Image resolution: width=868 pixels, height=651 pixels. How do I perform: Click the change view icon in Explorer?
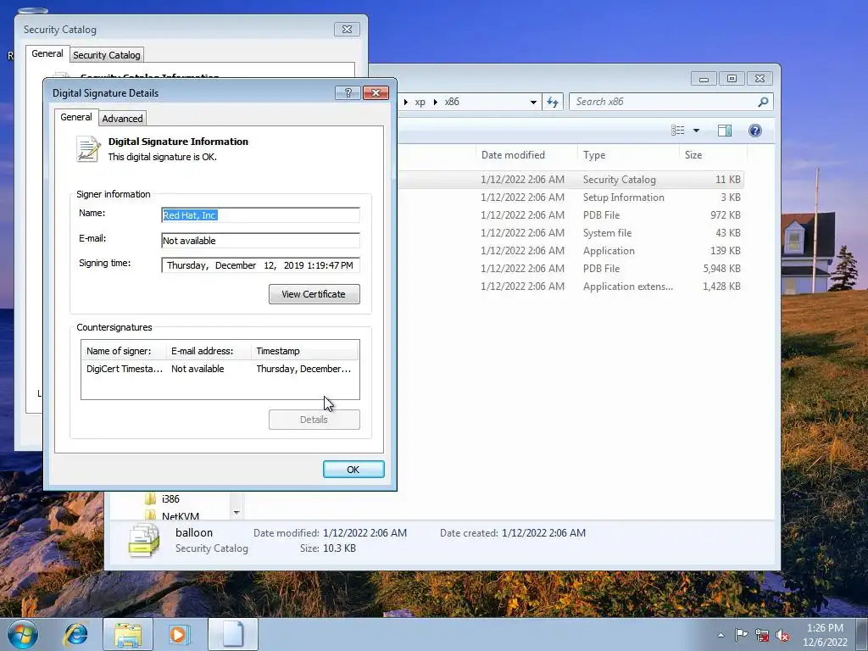678,131
